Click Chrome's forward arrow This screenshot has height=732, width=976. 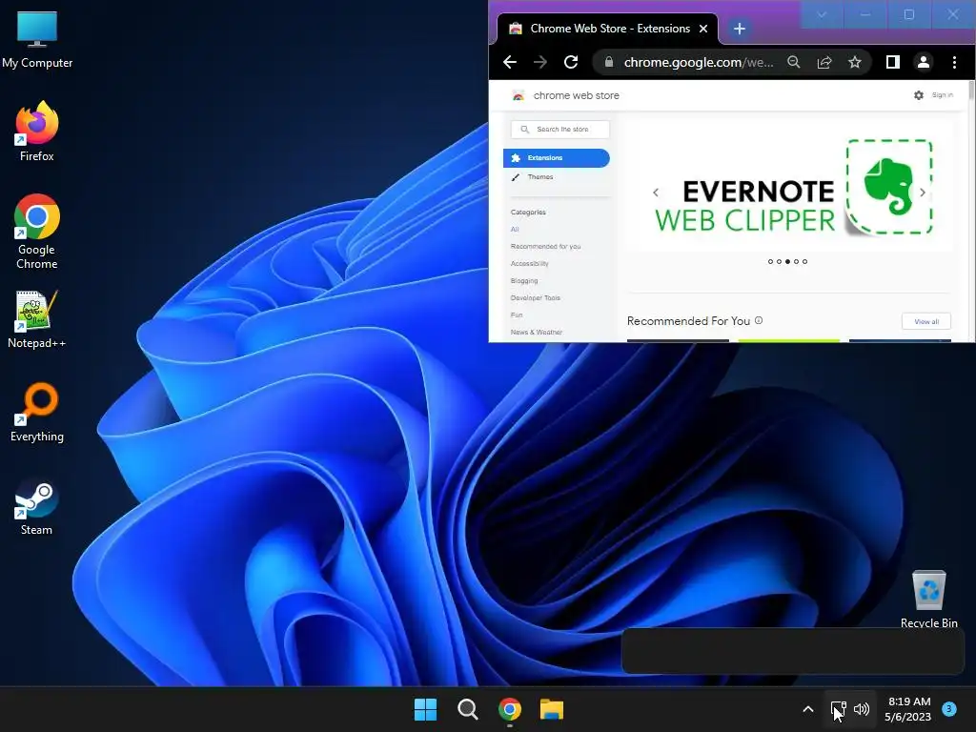click(x=540, y=62)
